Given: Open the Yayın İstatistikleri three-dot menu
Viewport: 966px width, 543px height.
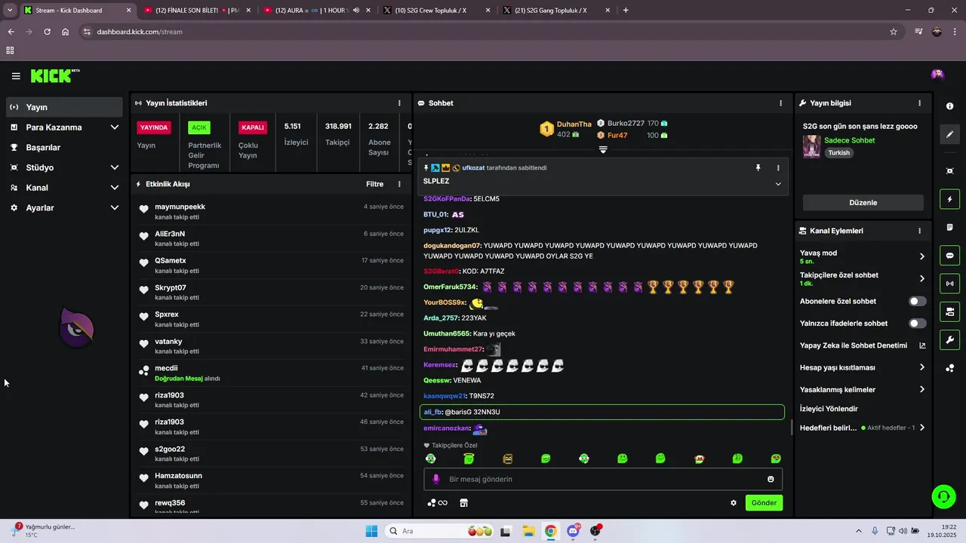Looking at the screenshot, I should [x=399, y=103].
